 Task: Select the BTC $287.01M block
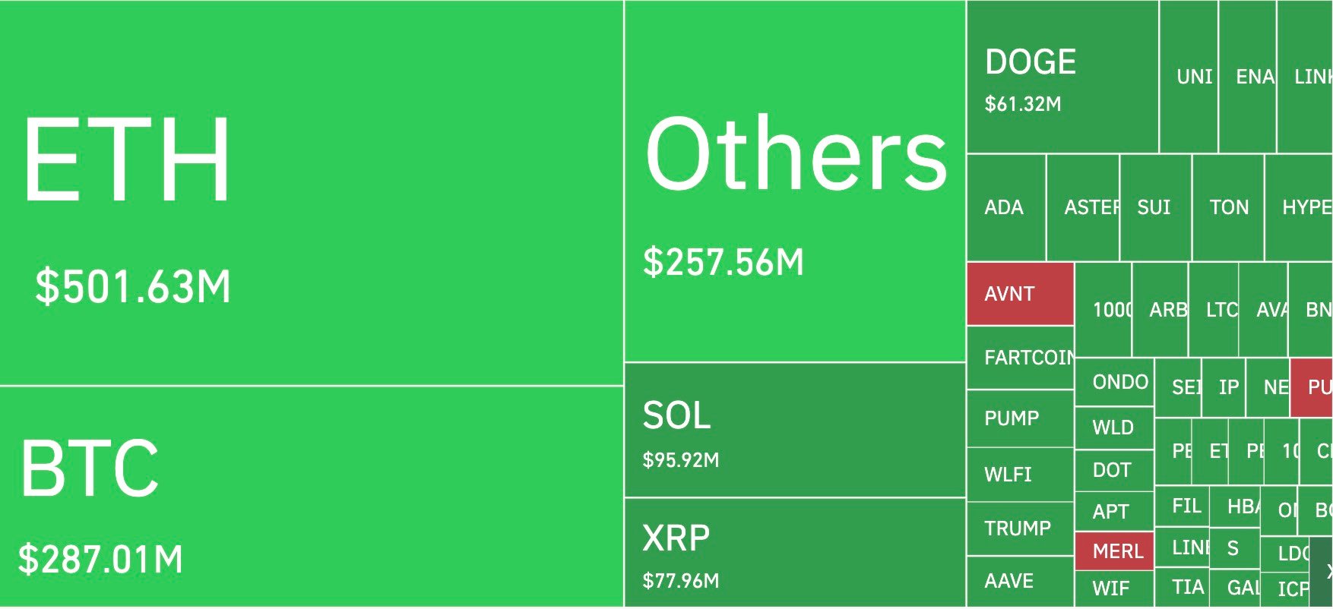coord(312,497)
